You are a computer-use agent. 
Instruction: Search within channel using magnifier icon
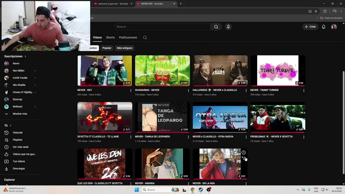pos(145,37)
